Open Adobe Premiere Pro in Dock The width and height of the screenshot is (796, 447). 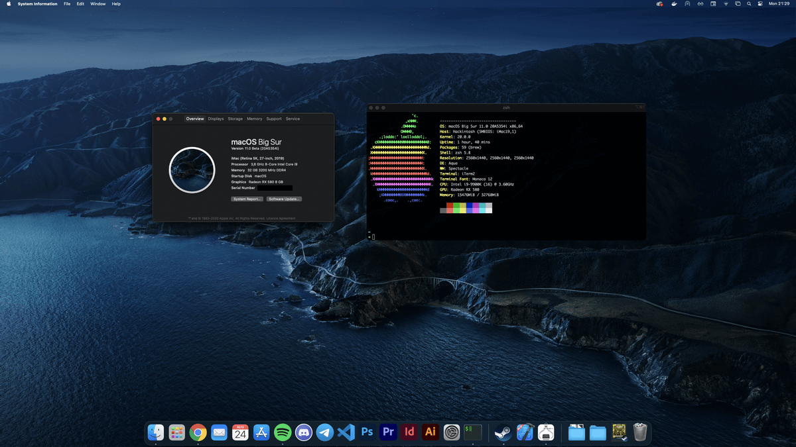[x=389, y=433]
